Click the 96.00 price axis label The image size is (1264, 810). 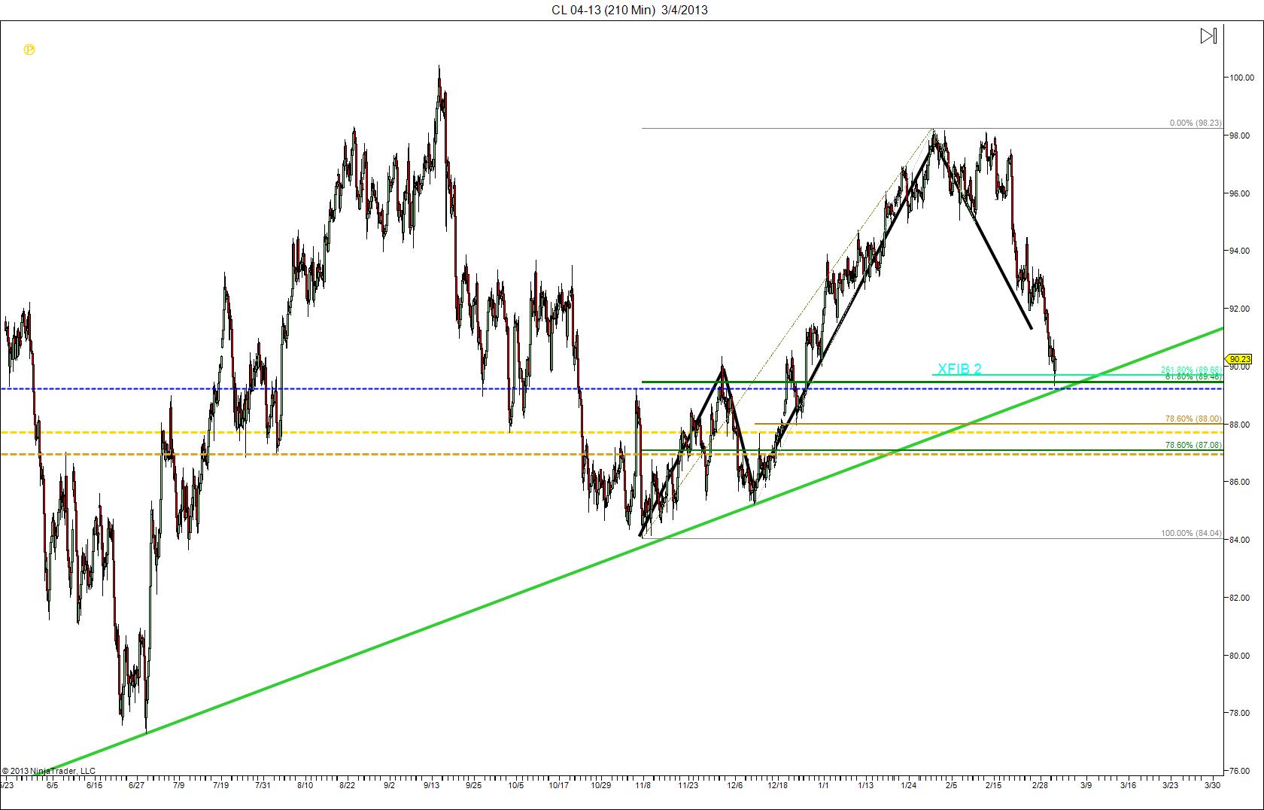click(1239, 193)
